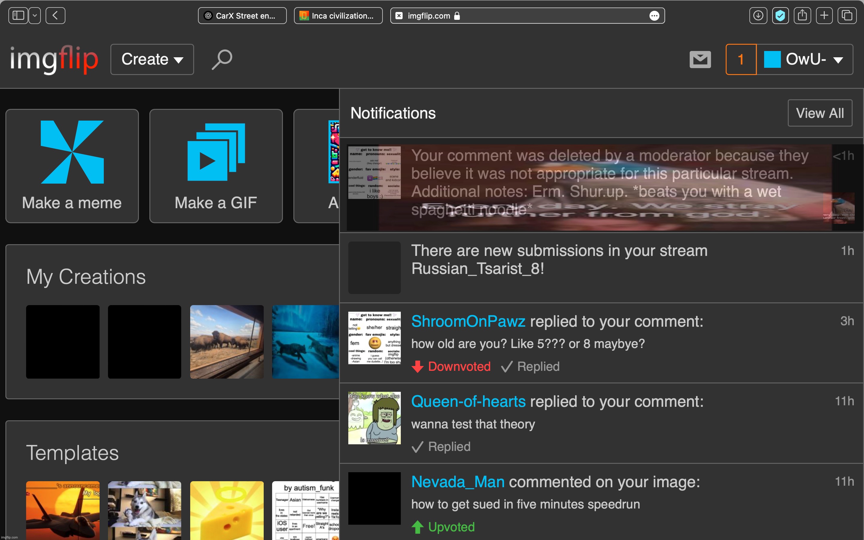Image resolution: width=864 pixels, height=540 pixels.
Task: Switch to the Inca civilization tab
Action: [x=338, y=16]
